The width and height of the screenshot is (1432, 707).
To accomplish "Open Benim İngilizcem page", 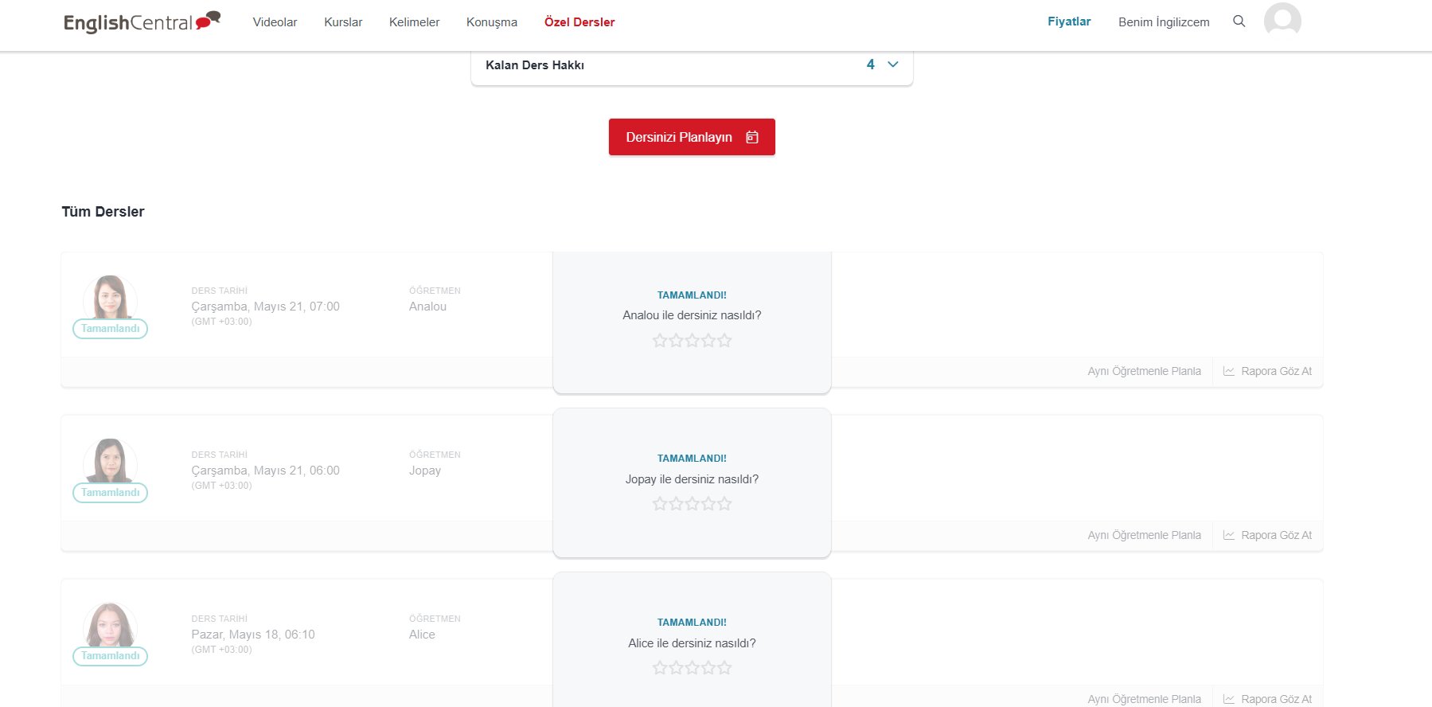I will point(1163,22).
